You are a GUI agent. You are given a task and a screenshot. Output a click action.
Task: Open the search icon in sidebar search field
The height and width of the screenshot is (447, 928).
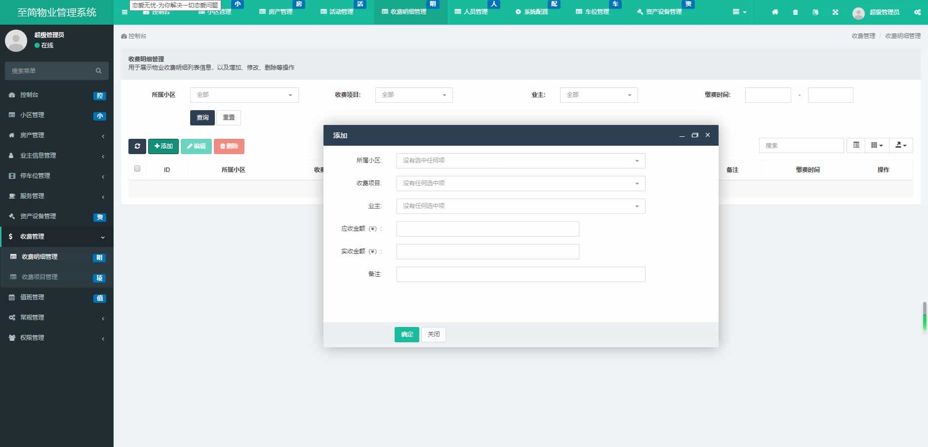tap(98, 71)
